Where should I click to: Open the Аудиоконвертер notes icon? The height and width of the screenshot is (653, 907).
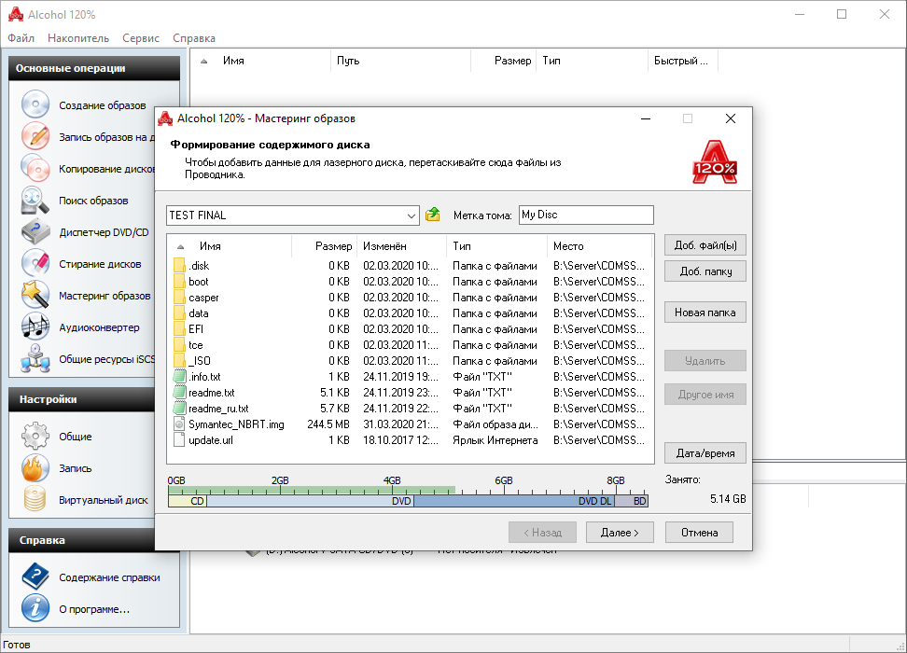click(35, 326)
